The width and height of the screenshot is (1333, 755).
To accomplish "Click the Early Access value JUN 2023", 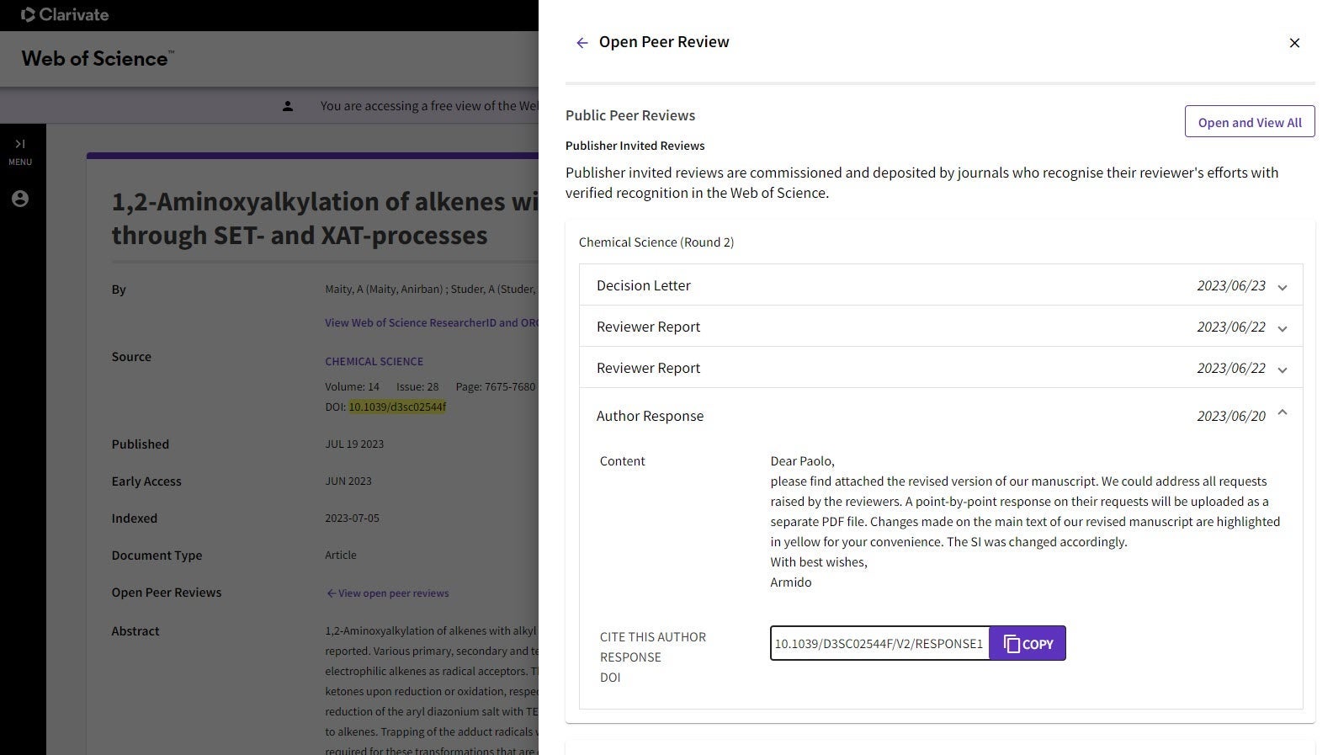I will (348, 481).
